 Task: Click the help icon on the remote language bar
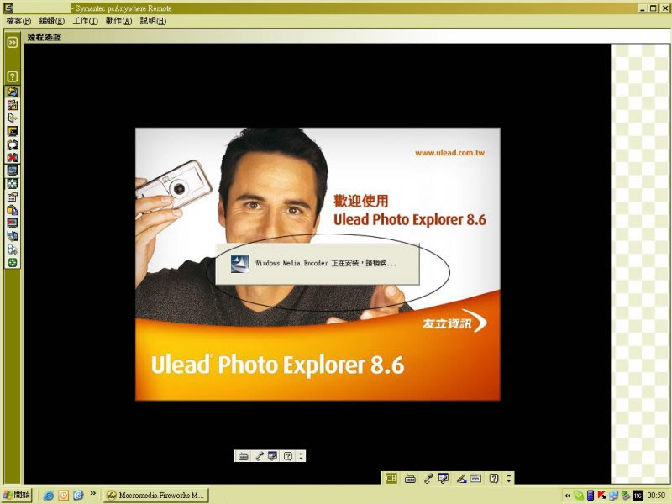click(288, 456)
